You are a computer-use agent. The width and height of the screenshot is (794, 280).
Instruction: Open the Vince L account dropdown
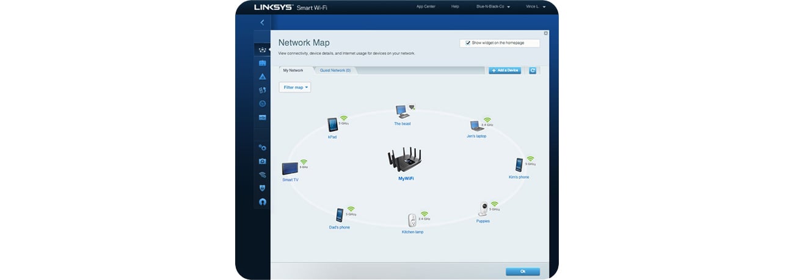click(536, 6)
